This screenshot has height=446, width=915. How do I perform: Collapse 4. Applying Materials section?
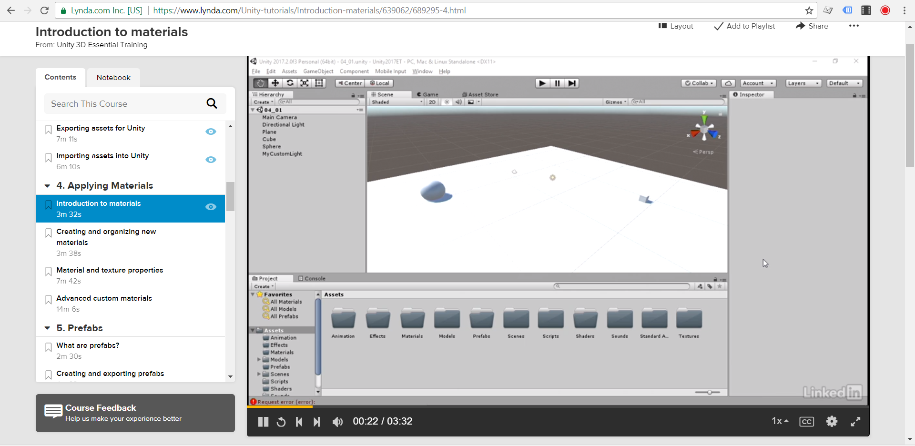(x=47, y=186)
